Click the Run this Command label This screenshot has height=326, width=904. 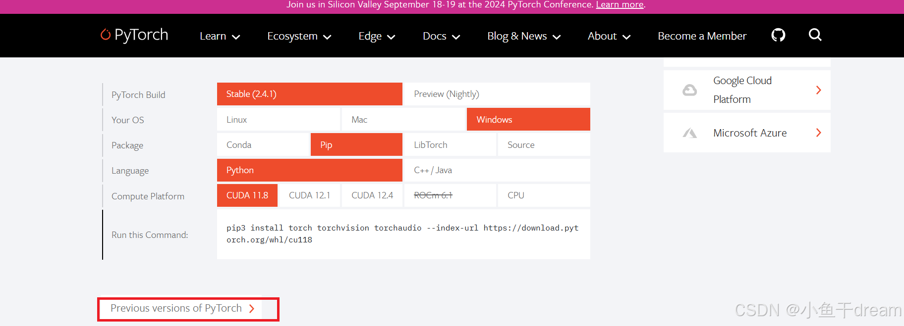[x=150, y=235]
